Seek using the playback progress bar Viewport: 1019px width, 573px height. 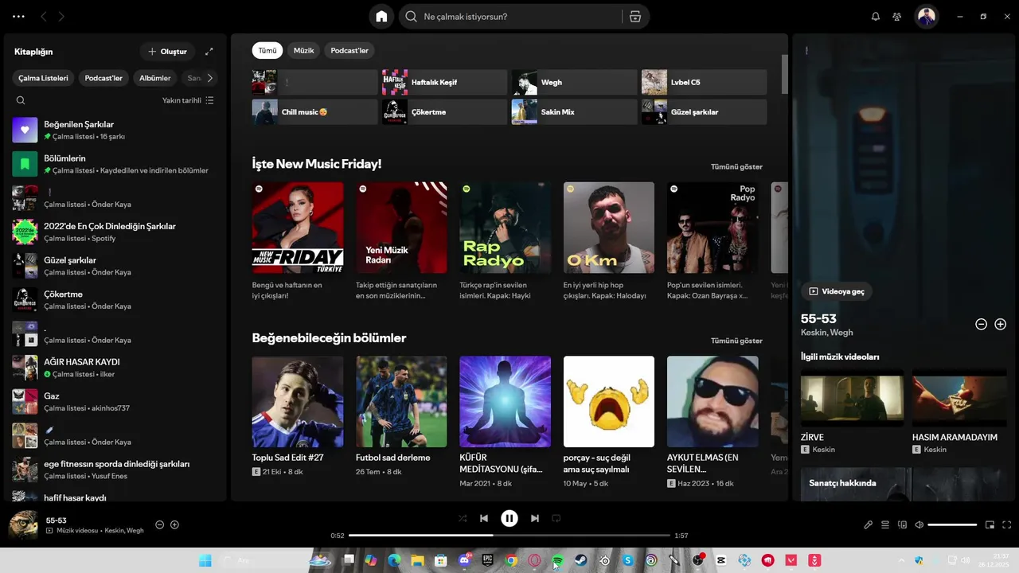coord(509,536)
